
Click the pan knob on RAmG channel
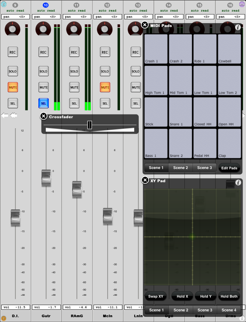[x=74, y=29]
